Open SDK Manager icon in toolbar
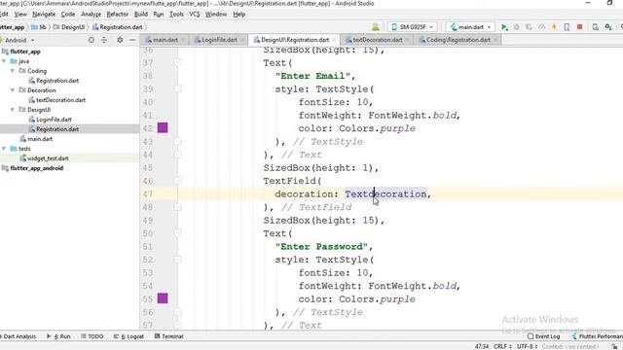The height and width of the screenshot is (350, 623). [607, 27]
